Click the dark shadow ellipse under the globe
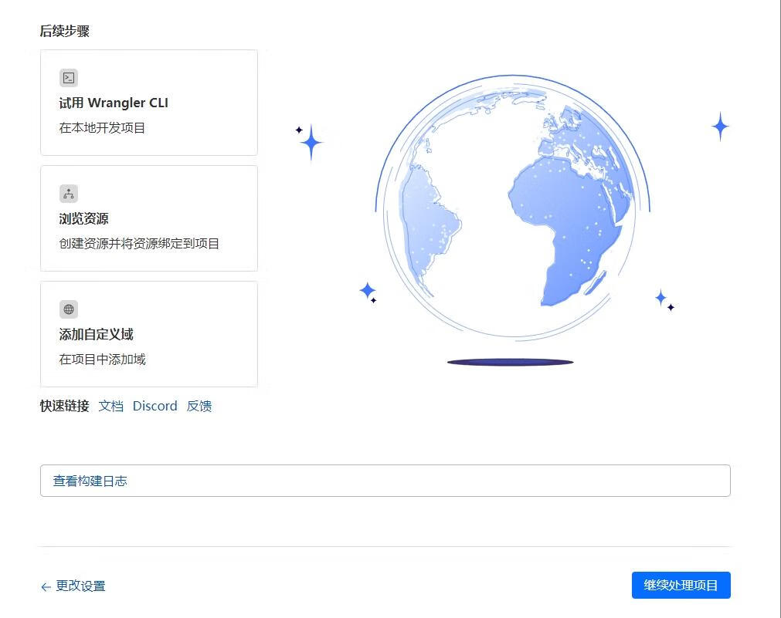The height and width of the screenshot is (618, 781). (x=510, y=362)
